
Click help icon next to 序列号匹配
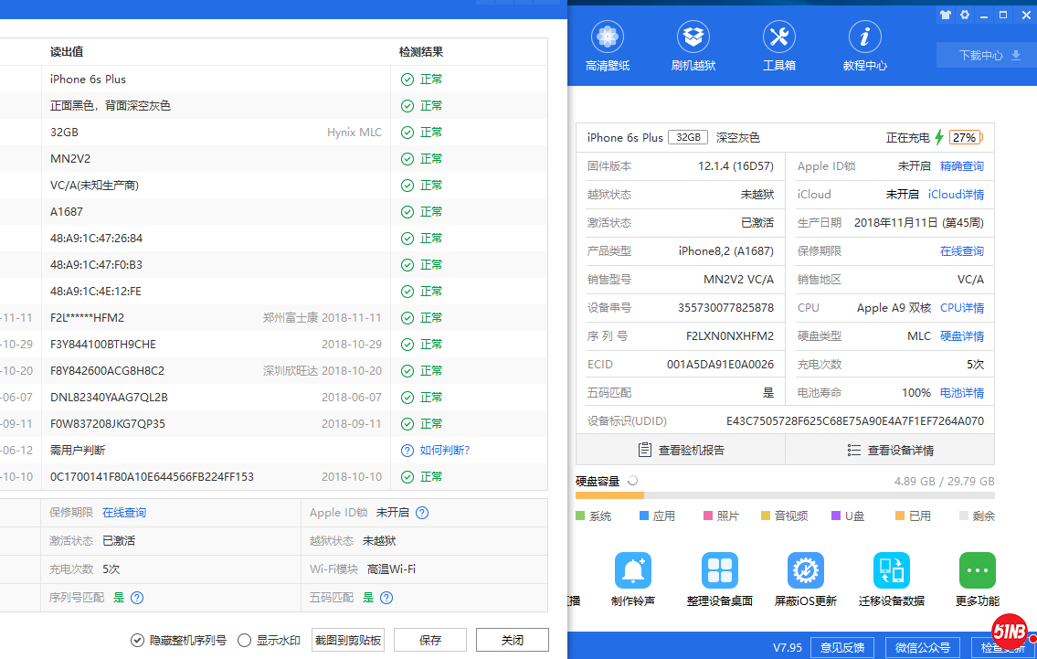pos(137,598)
